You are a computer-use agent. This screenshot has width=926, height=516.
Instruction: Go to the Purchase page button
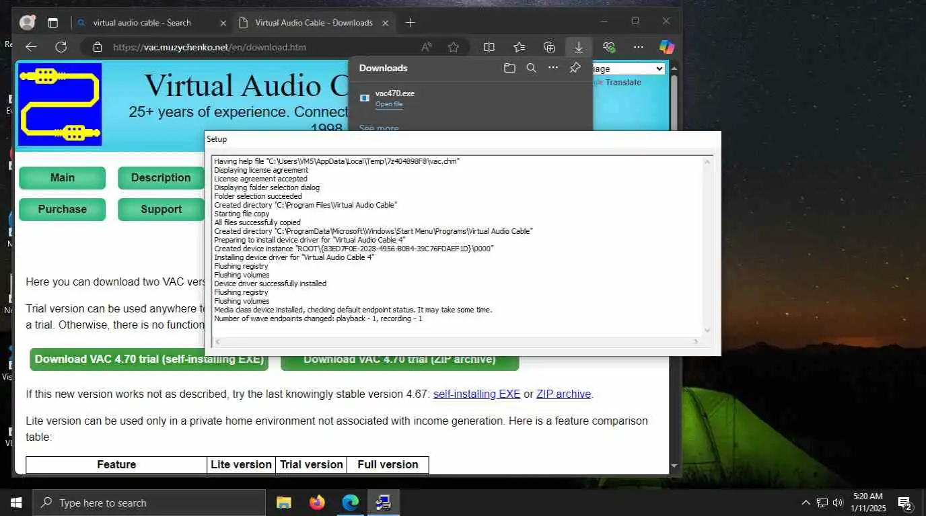coord(62,210)
